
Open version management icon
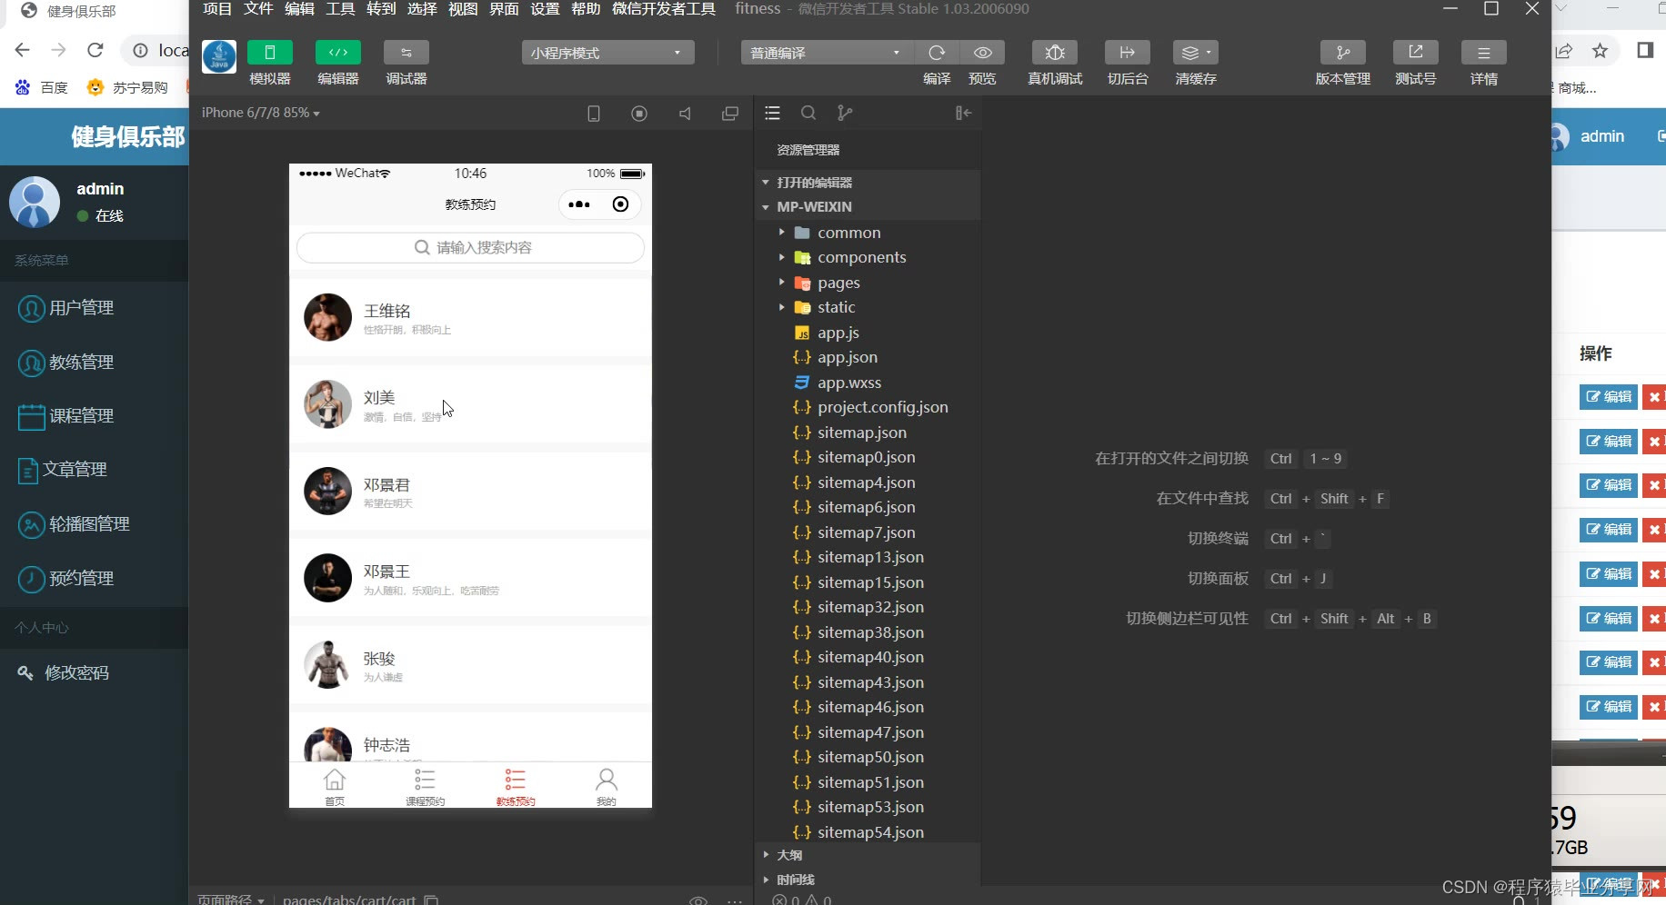point(1343,53)
